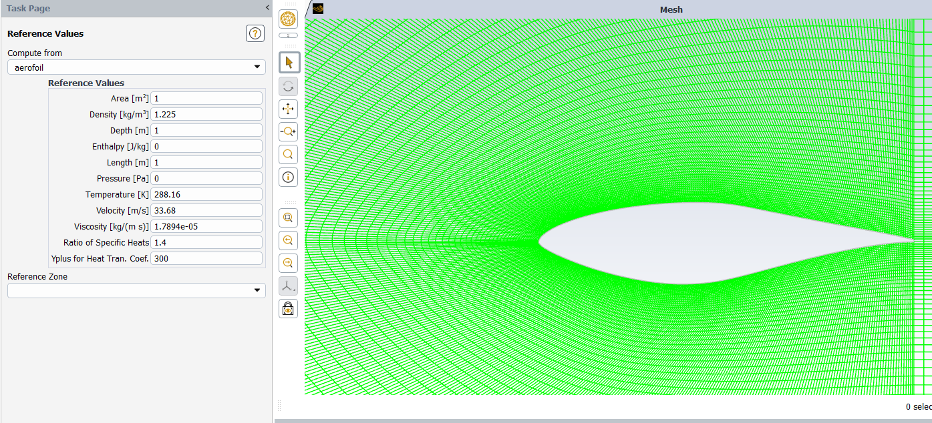Click the axis orientation triad icon
This screenshot has width=932, height=423.
pyautogui.click(x=289, y=286)
